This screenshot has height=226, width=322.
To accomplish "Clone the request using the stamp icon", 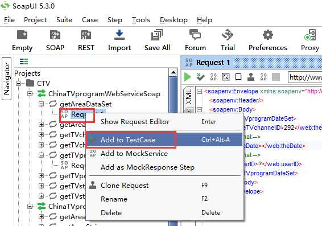I will (251, 77).
